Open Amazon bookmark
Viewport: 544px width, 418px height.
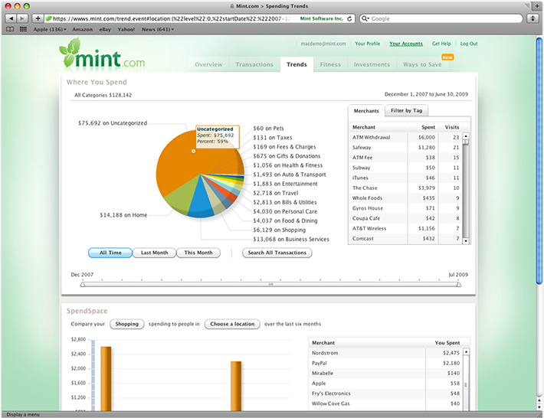pos(82,29)
